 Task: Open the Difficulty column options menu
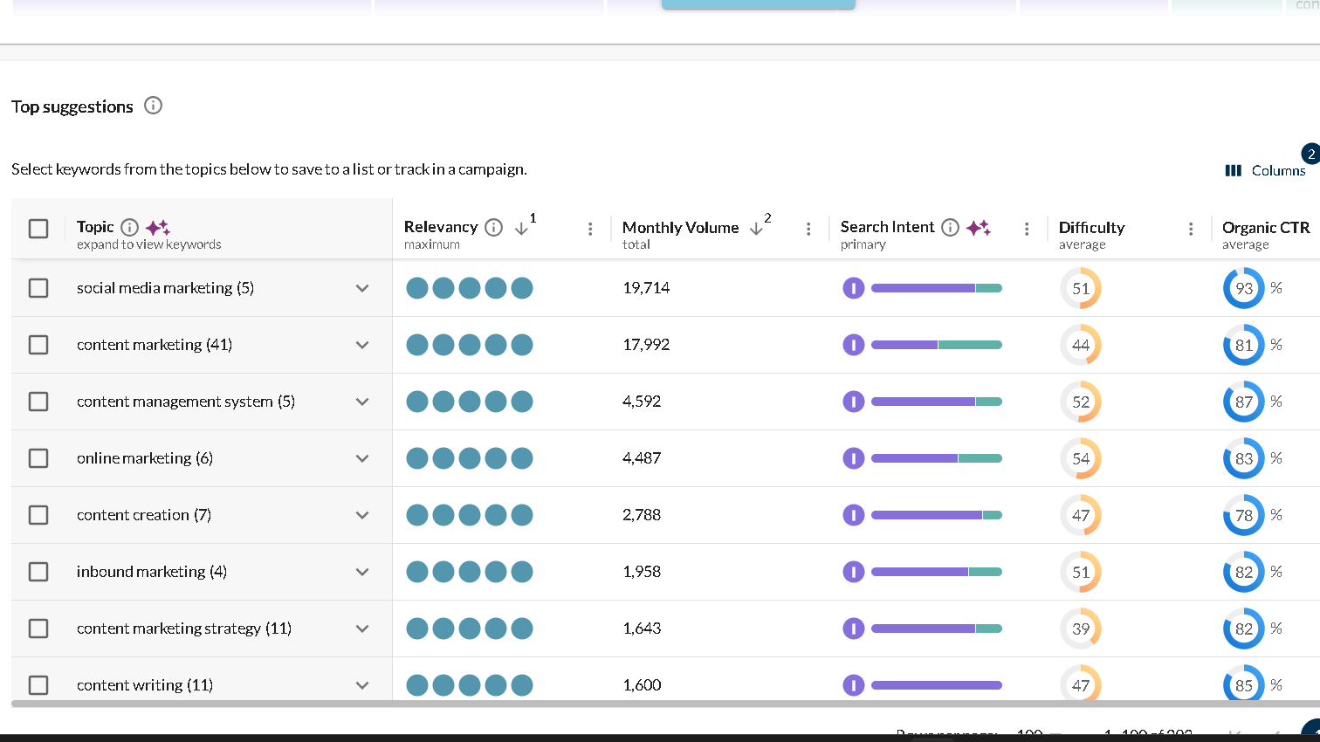[1191, 228]
